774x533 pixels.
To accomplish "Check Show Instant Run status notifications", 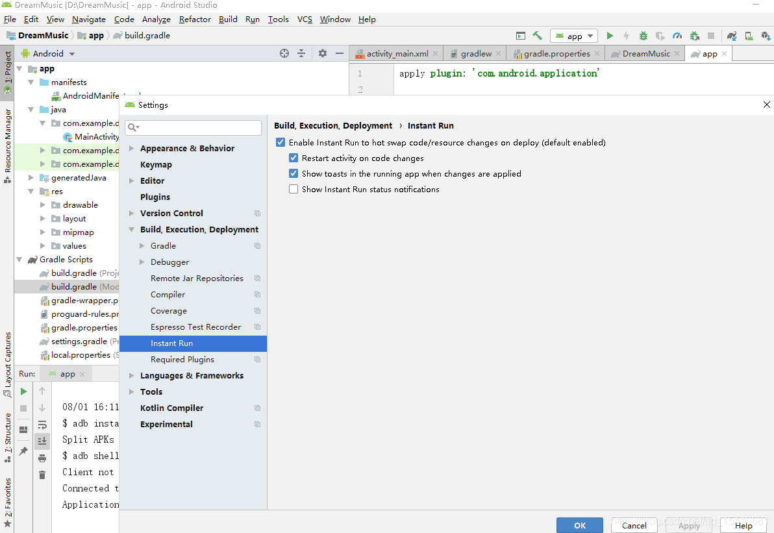I will pos(293,189).
